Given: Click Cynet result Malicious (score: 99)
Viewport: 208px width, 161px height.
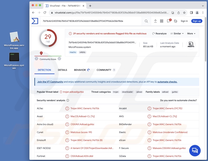Looking at the screenshot, I should 81,132.
